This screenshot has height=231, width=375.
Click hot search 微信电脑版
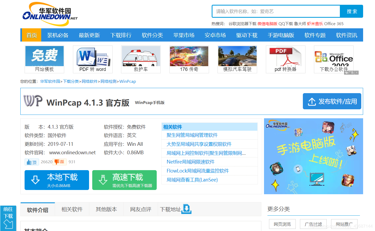click(267, 24)
